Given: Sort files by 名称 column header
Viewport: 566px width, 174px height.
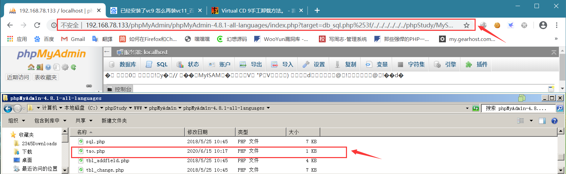Looking at the screenshot, I should coord(127,132).
